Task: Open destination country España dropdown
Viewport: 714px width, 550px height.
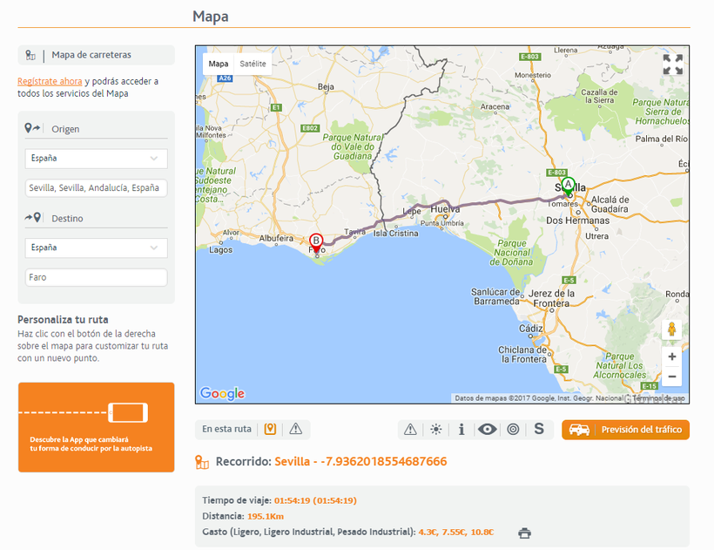Action: click(96, 248)
